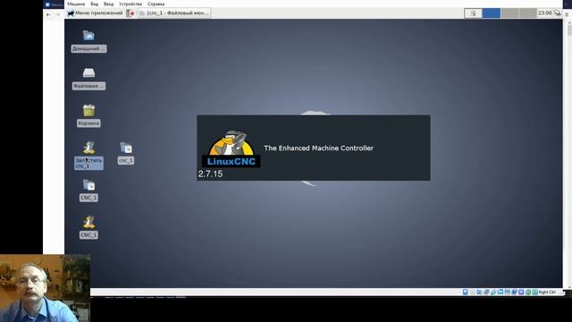This screenshot has width=572, height=322.
Task: Open the Ввод menu
Action: 108,4
